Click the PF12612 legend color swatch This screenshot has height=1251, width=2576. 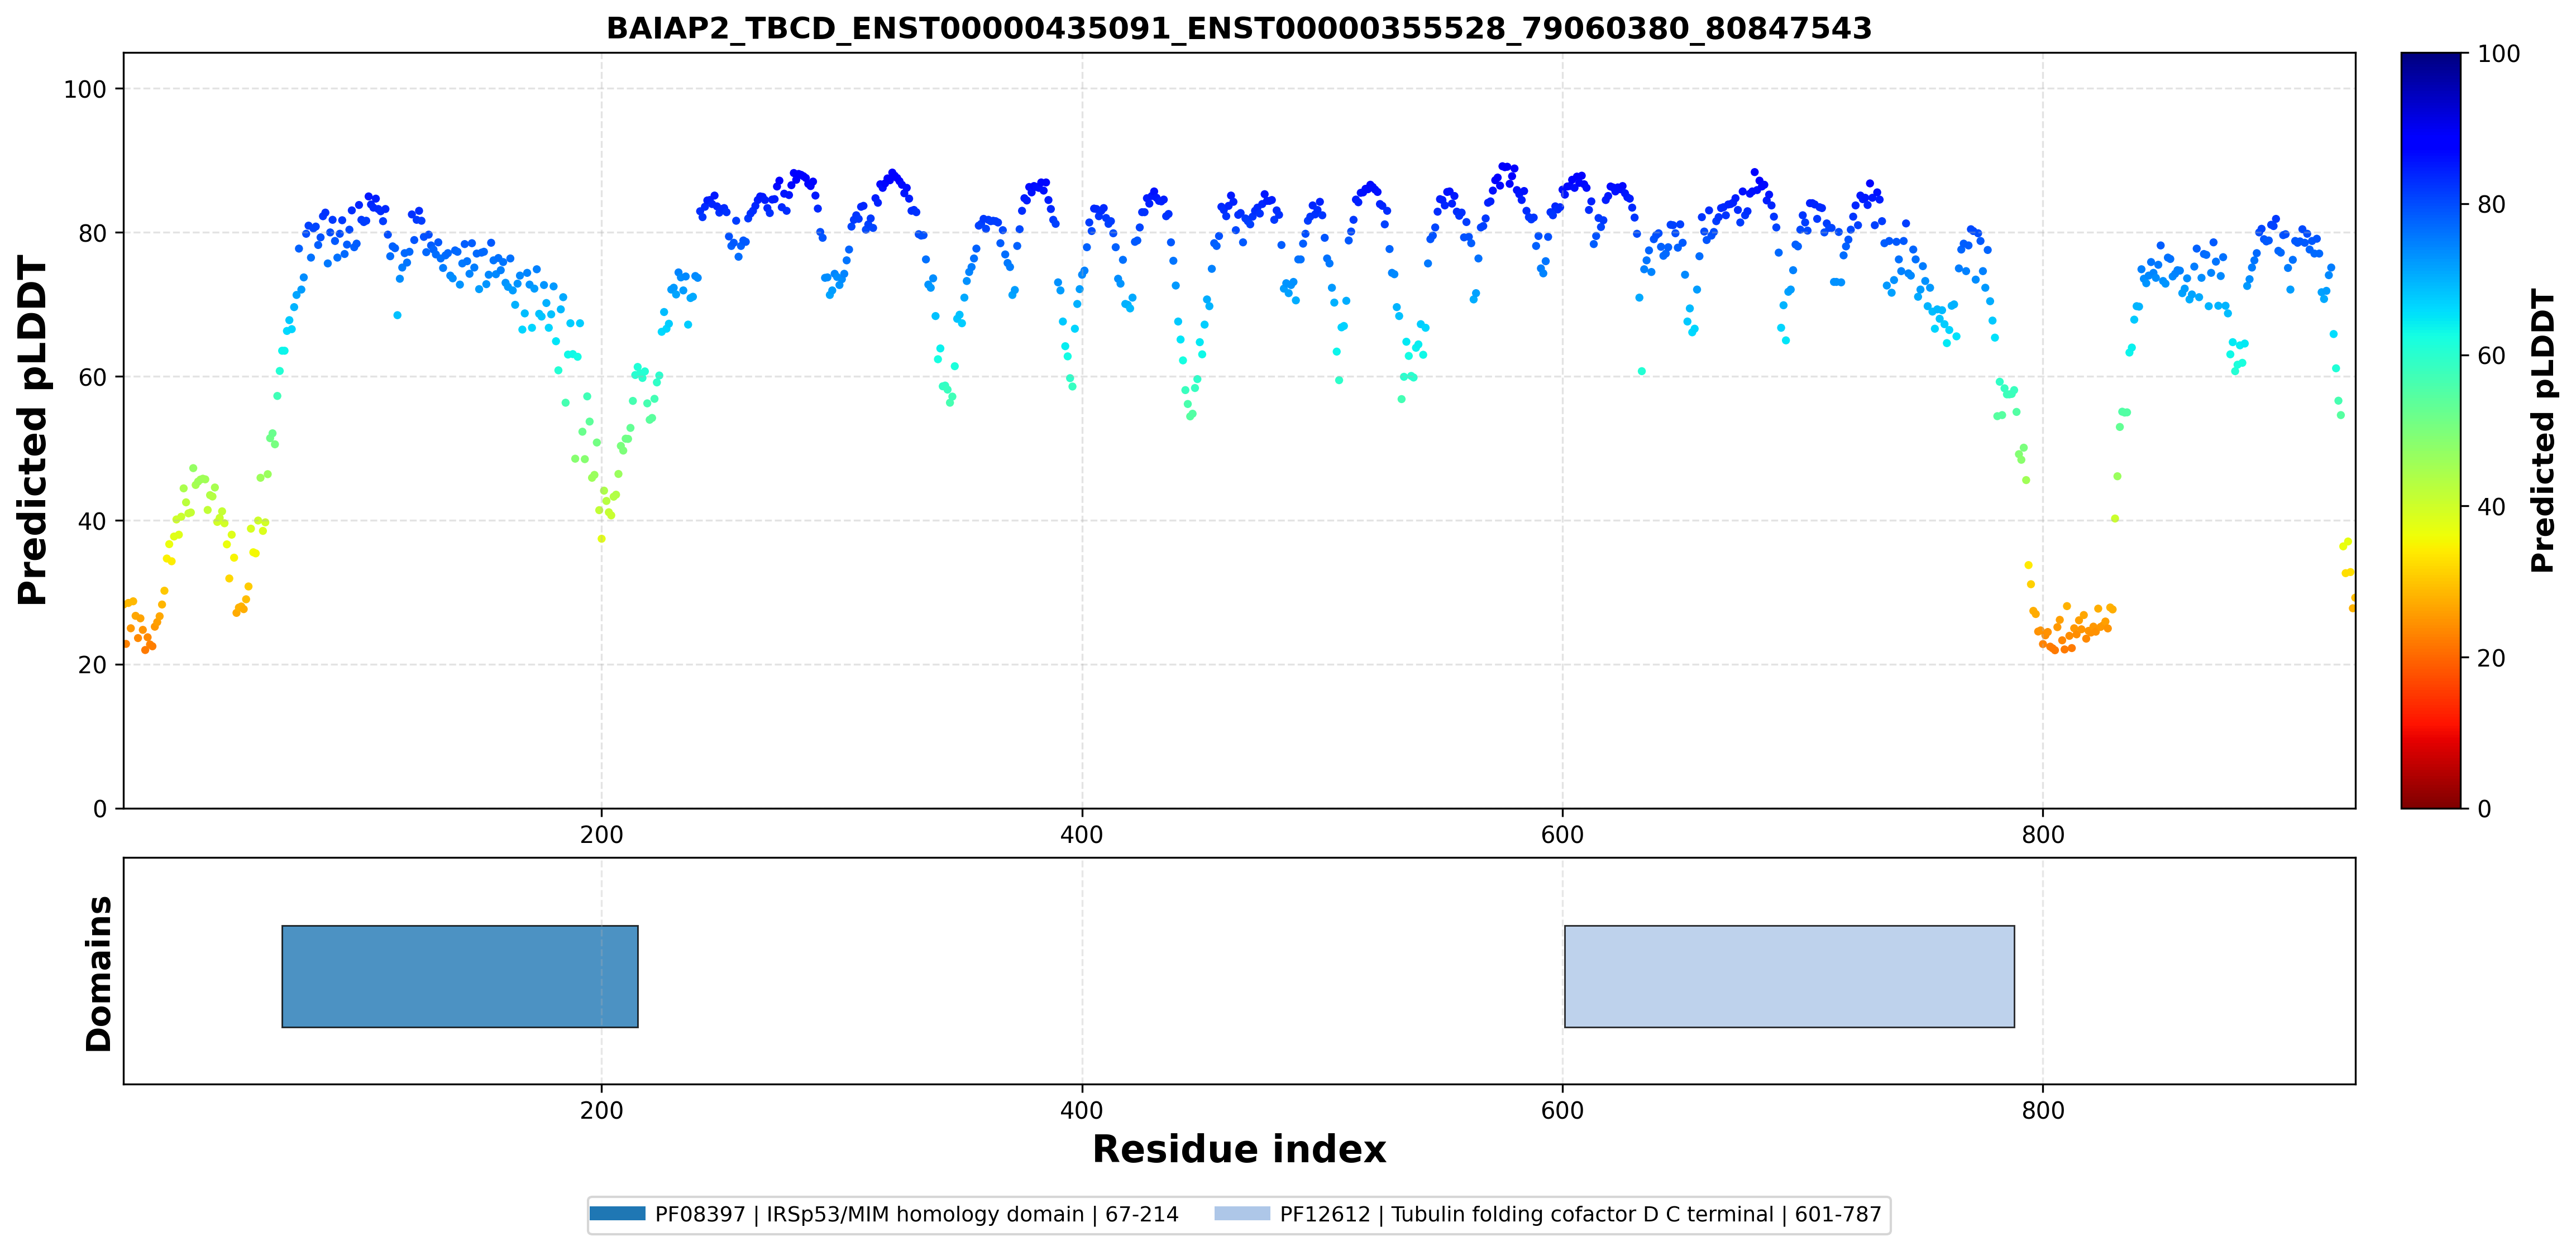point(1242,1213)
